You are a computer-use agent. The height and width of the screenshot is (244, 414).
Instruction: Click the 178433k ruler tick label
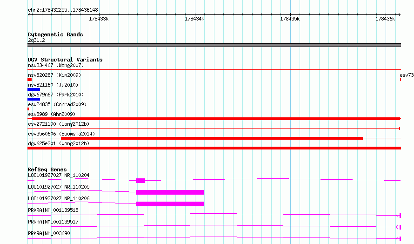(99, 19)
